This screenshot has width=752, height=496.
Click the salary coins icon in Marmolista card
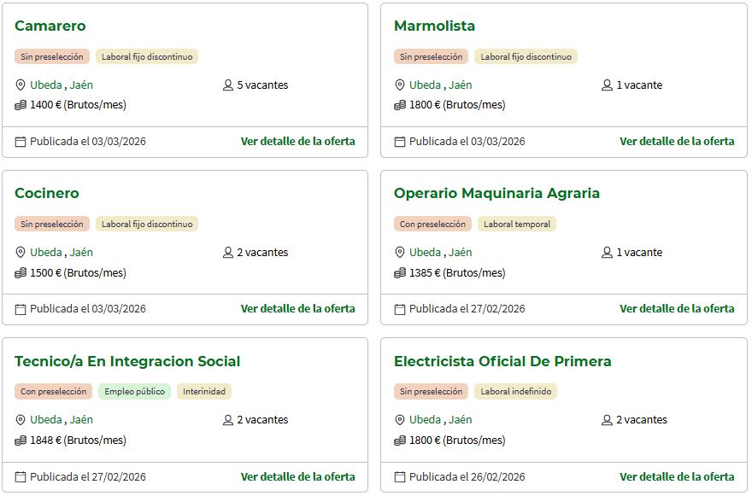click(x=400, y=106)
